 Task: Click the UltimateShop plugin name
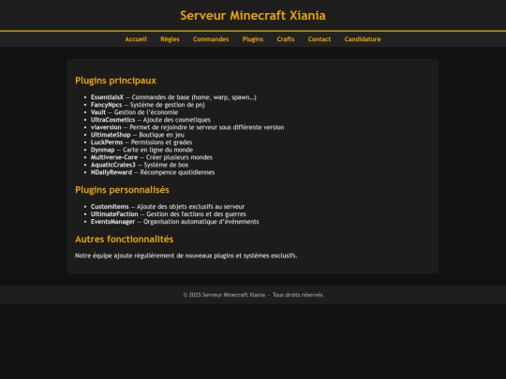point(111,135)
